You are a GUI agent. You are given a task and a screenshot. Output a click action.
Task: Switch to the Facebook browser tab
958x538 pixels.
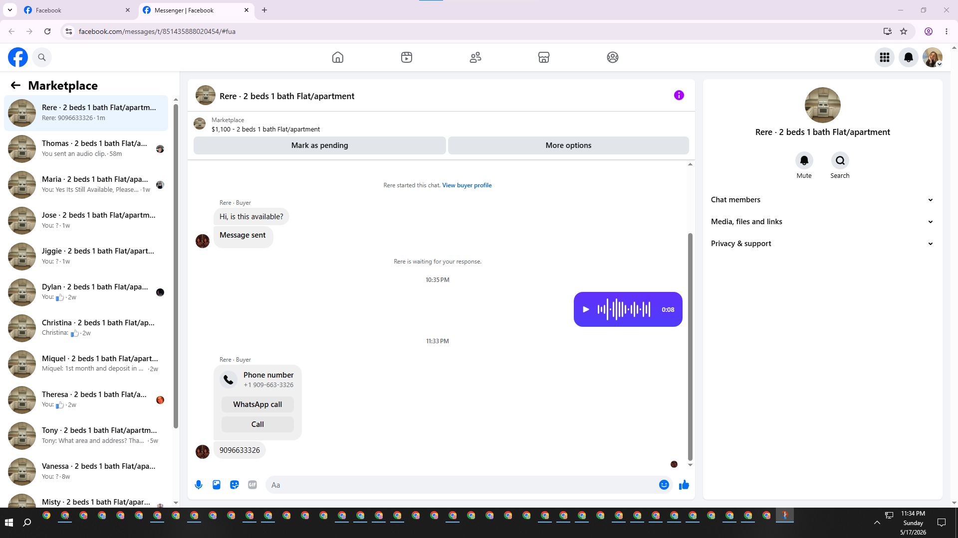tap(77, 10)
